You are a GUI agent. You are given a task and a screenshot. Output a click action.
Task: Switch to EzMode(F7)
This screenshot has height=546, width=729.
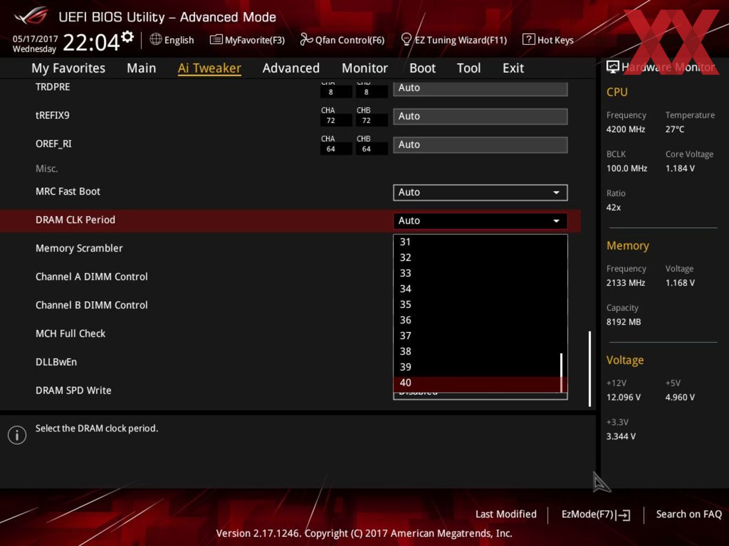pyautogui.click(x=596, y=514)
